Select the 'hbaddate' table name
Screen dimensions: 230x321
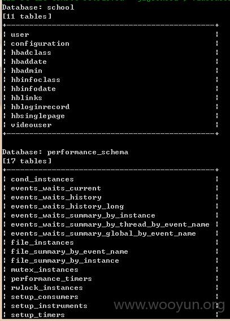click(x=29, y=62)
